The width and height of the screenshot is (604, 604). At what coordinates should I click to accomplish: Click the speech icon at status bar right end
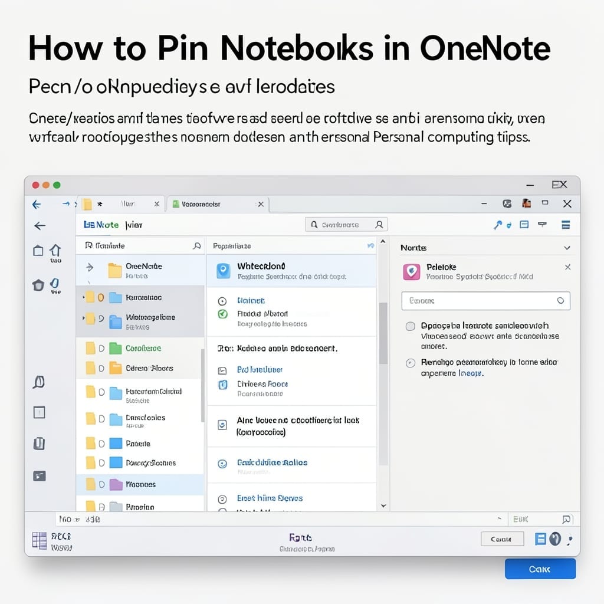click(566, 519)
